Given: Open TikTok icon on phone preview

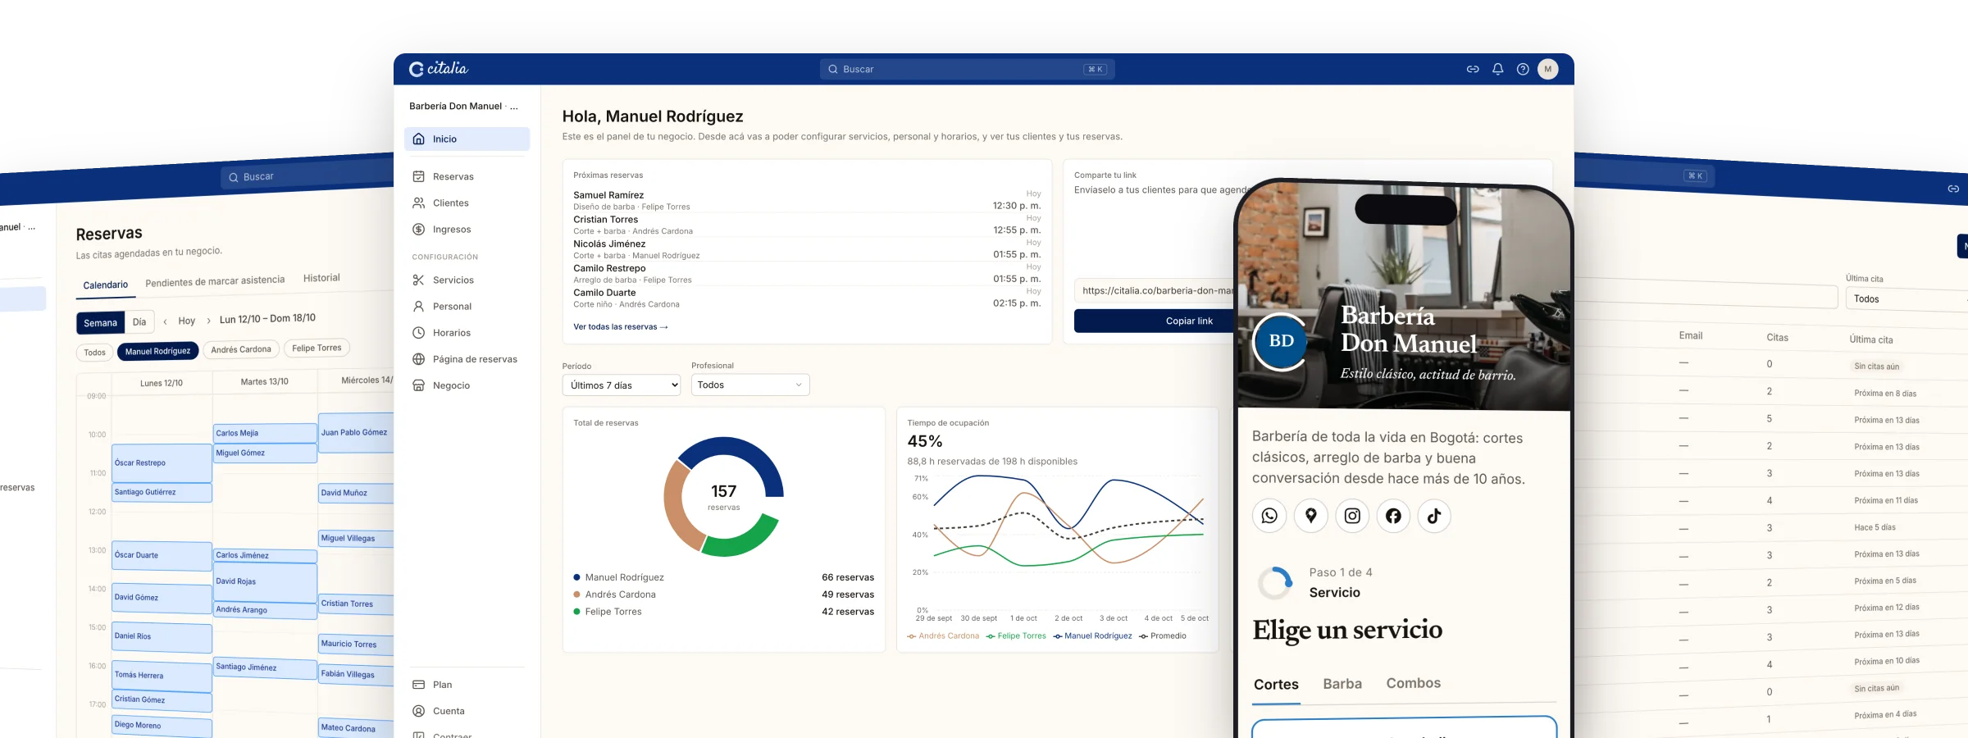Looking at the screenshot, I should coord(1434,516).
